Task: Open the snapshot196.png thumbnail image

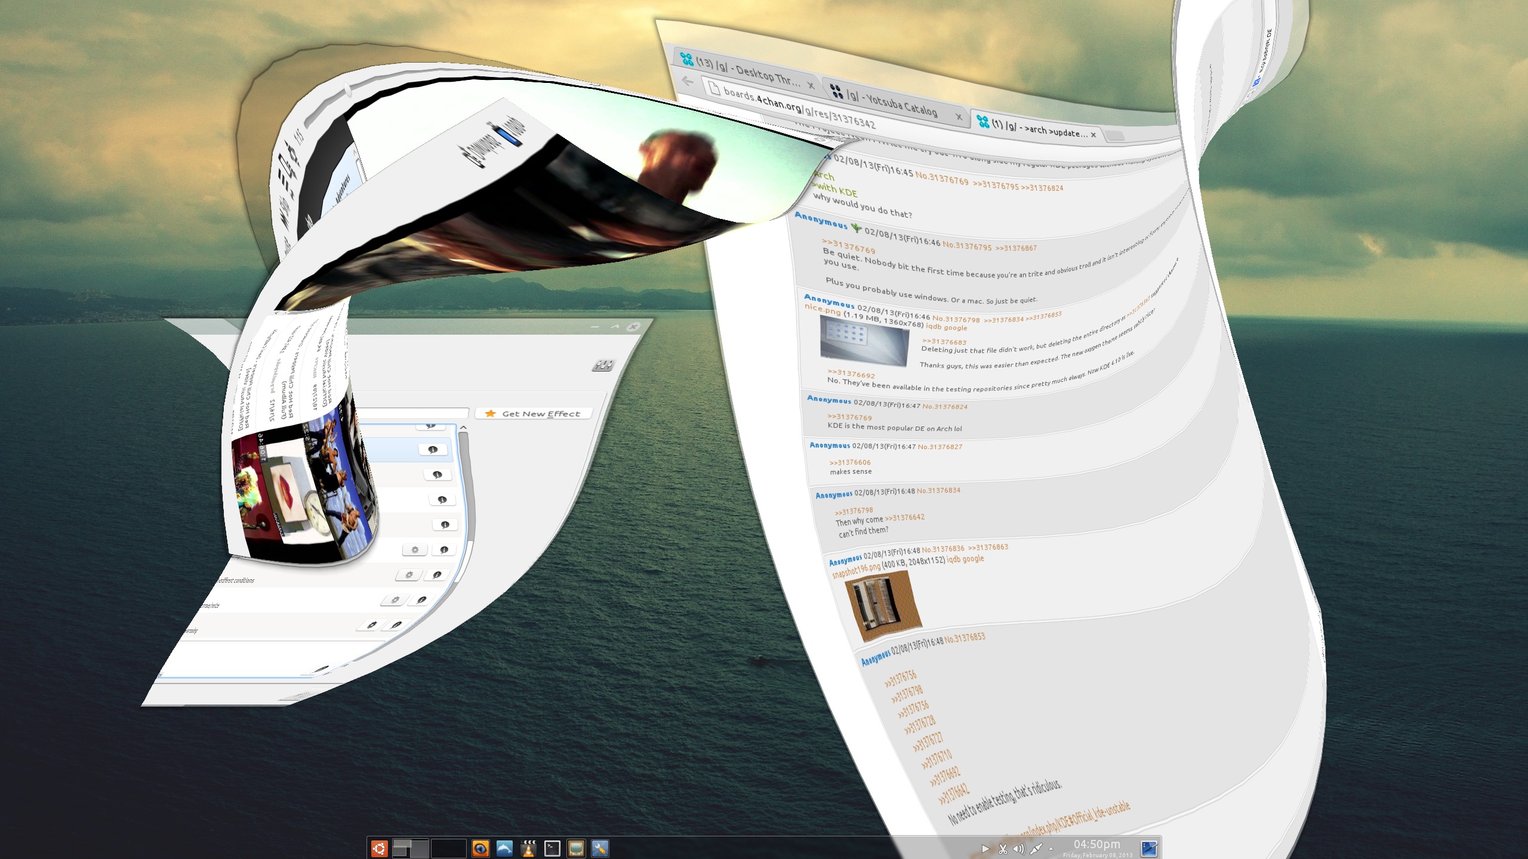Action: pos(882,604)
